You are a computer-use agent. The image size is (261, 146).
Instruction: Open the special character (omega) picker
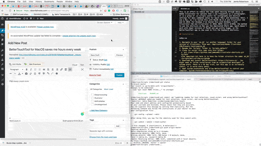click(x=35, y=74)
